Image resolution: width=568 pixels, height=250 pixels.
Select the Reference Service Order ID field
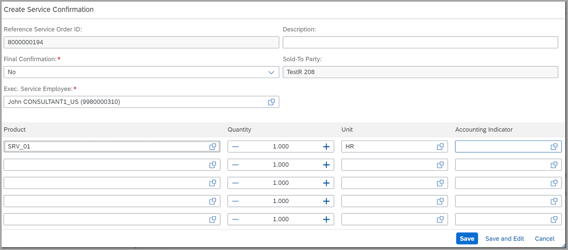click(x=141, y=43)
